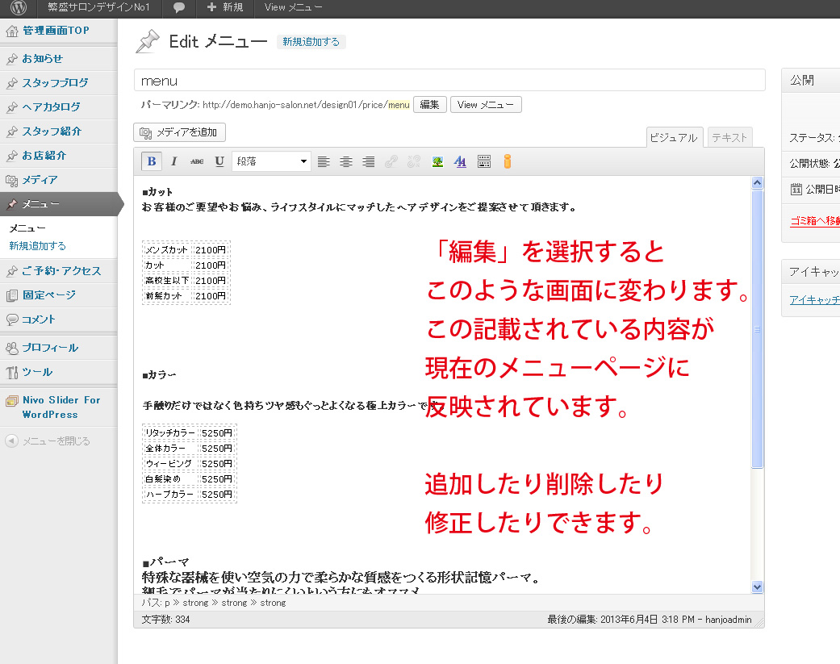Toggle underline formatting

click(219, 161)
